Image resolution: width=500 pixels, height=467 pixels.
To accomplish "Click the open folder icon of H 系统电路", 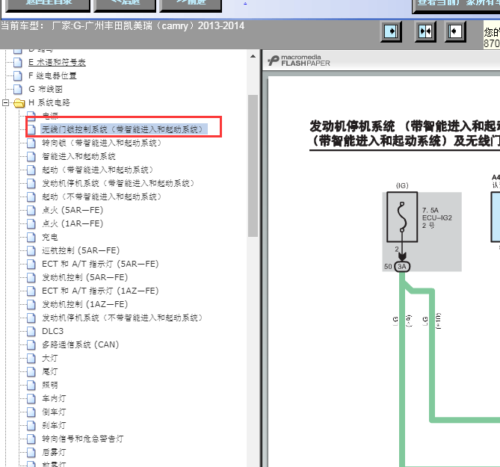I will [19, 102].
